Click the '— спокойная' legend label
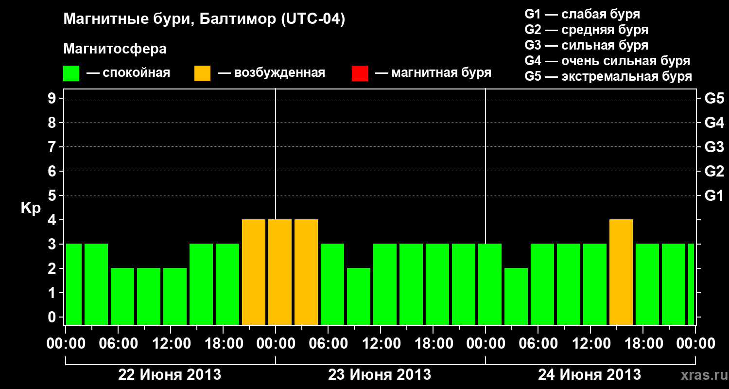729x389 pixels. [x=128, y=73]
